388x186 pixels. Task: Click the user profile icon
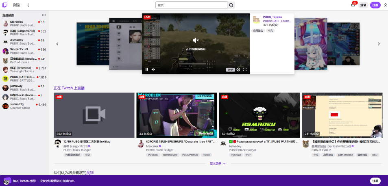tap(385, 5)
